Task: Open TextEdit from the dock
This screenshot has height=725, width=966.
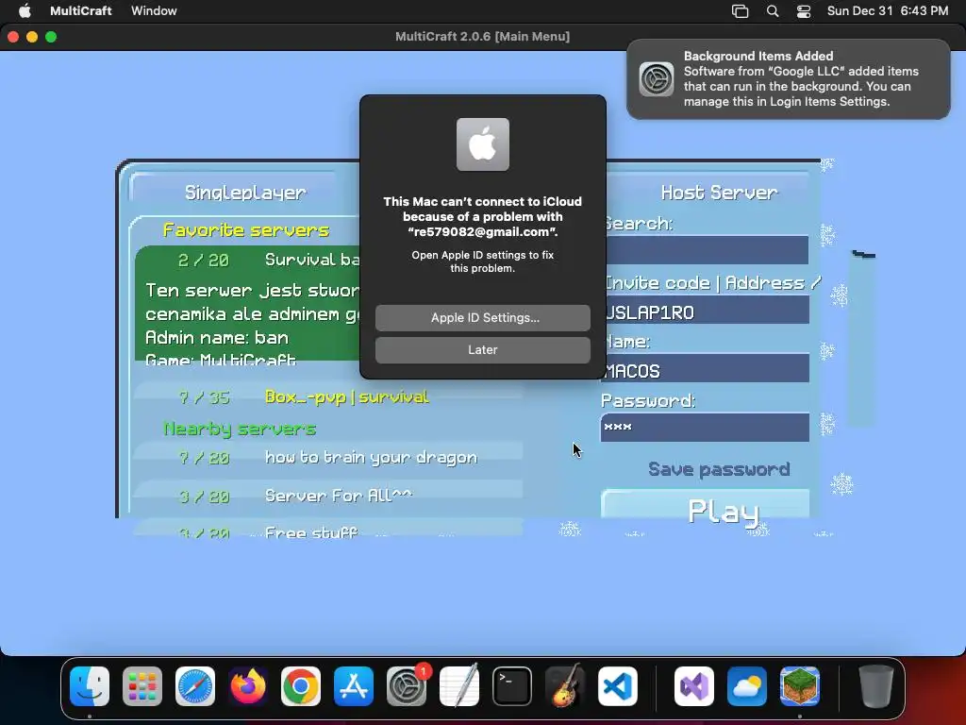Action: pyautogui.click(x=459, y=686)
